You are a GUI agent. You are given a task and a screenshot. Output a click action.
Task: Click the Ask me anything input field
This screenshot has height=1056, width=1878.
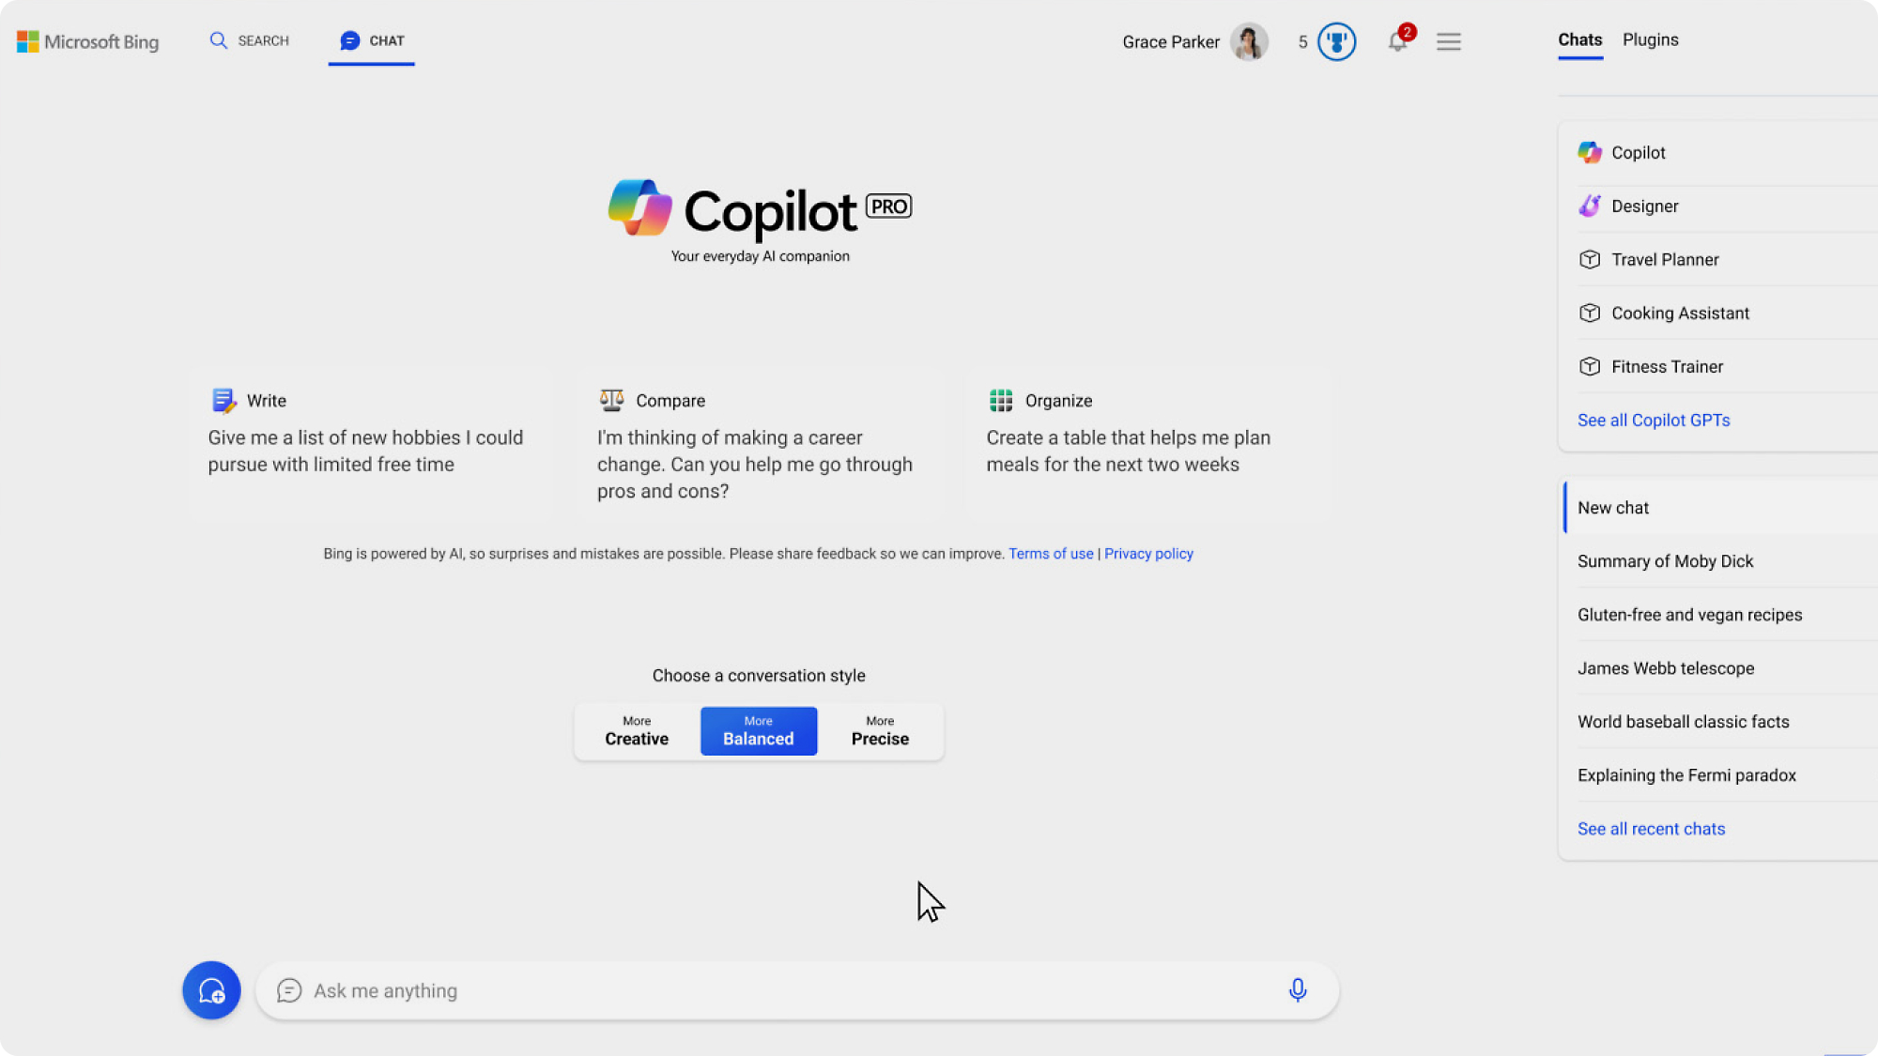click(x=796, y=990)
